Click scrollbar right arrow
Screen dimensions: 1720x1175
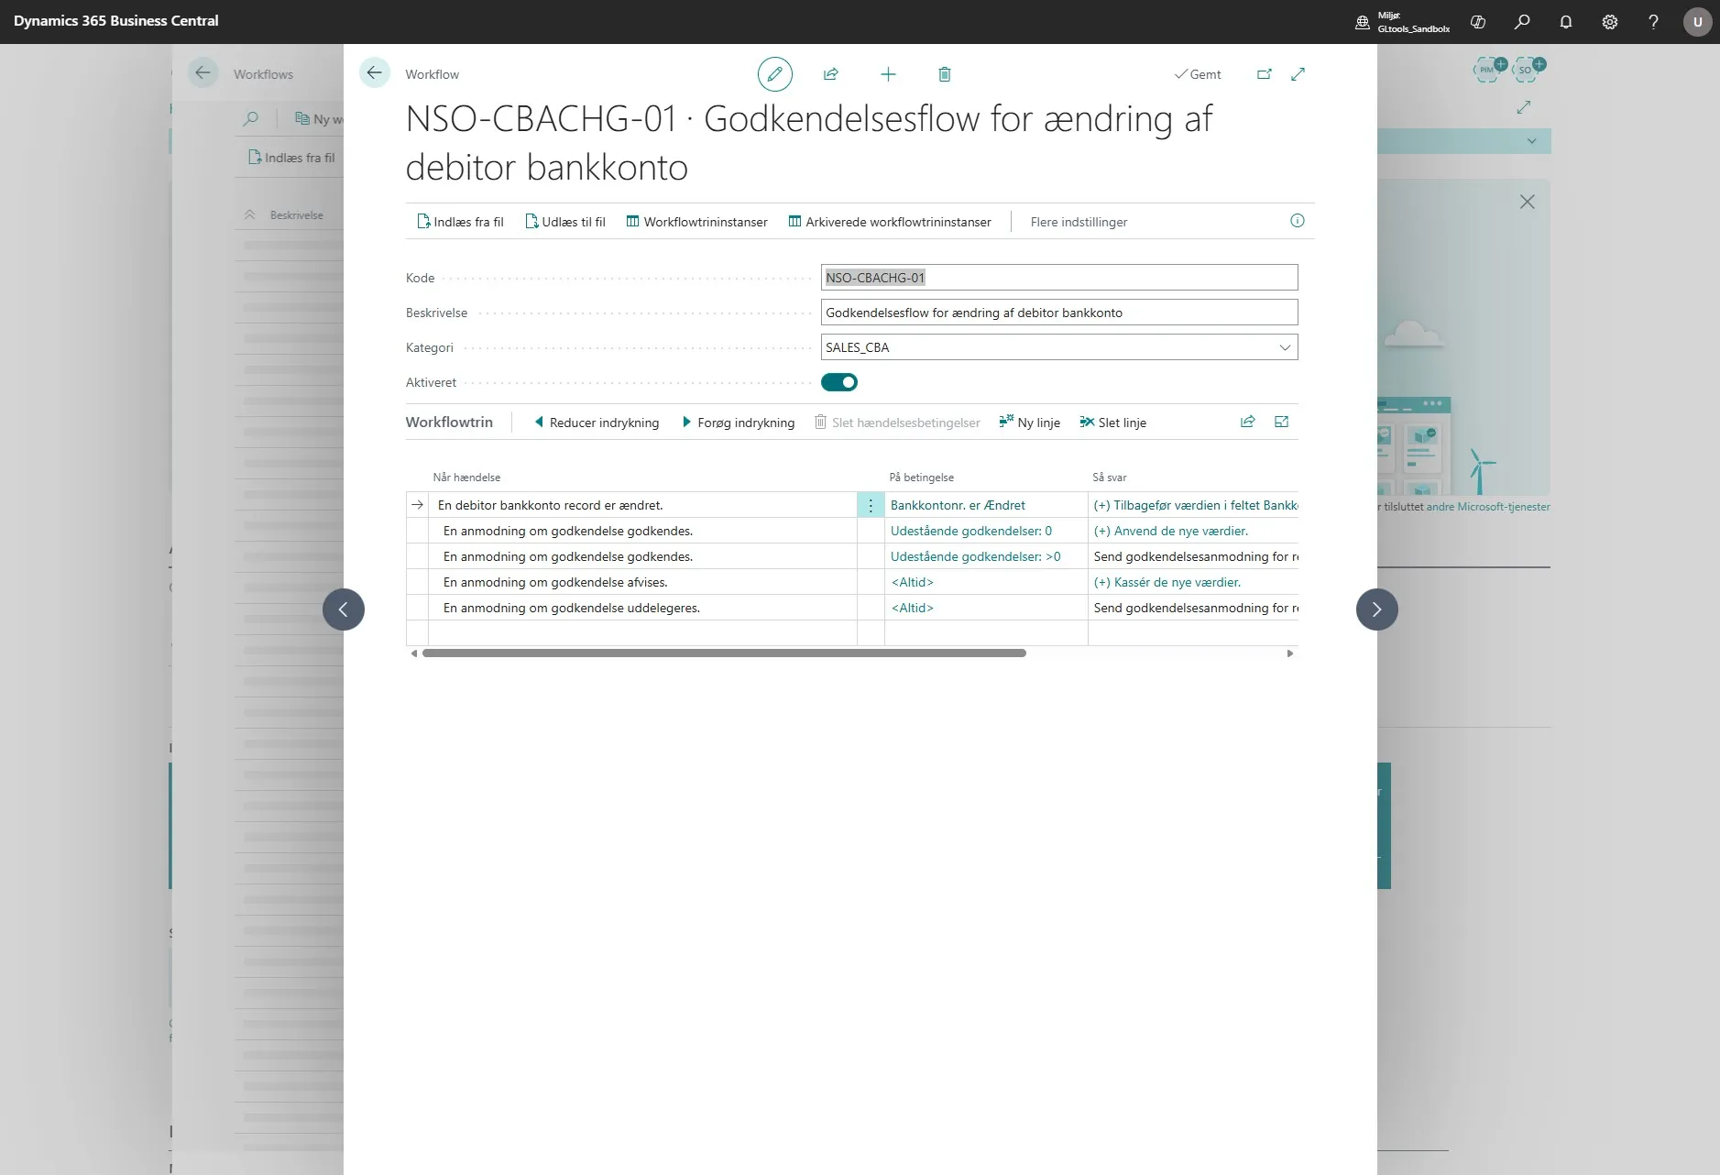coord(1290,653)
